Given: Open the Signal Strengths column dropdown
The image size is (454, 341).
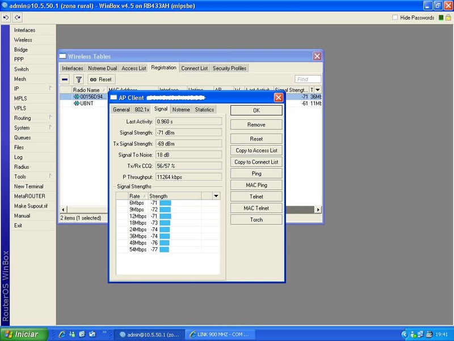Looking at the screenshot, I should point(216,196).
